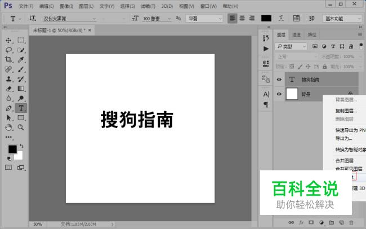The height and width of the screenshot is (229, 366).
Task: Select the Eyedropper tool
Action: coord(21,59)
